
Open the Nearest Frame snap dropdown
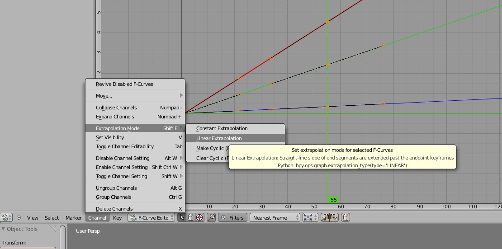(x=275, y=218)
